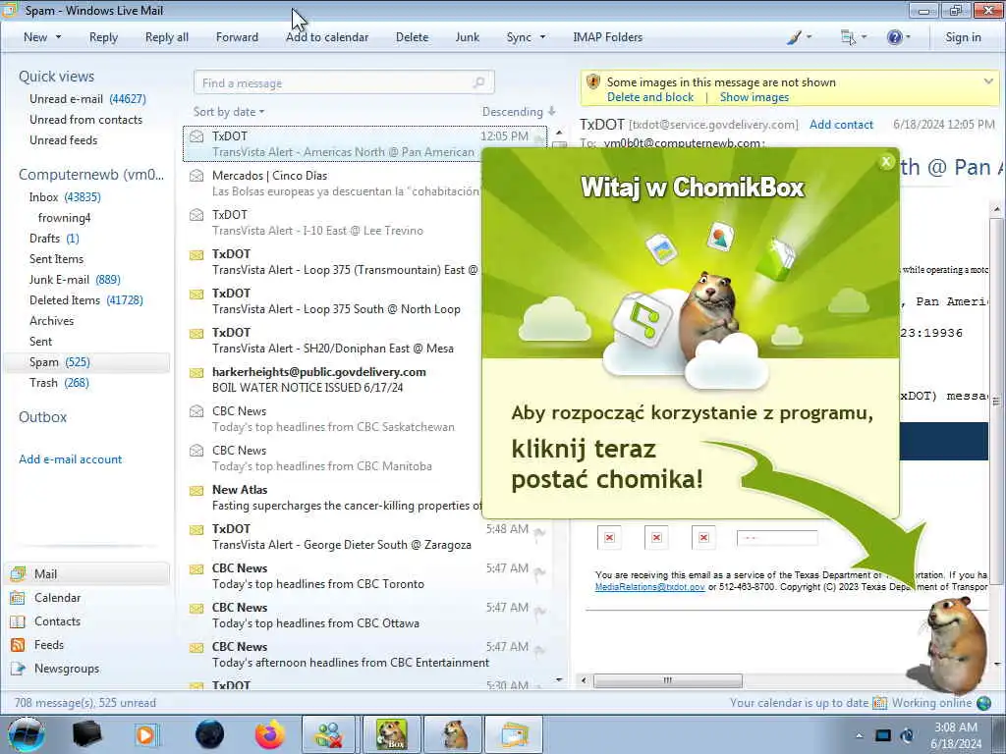Open Calendar icon in navigation pane
The image size is (1006, 754).
coord(18,598)
